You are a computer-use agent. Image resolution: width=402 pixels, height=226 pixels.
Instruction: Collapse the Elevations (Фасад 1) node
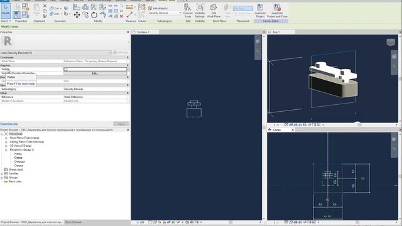(x=6, y=150)
